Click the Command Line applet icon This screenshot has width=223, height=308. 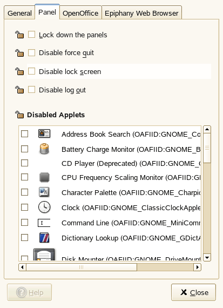tap(44, 223)
